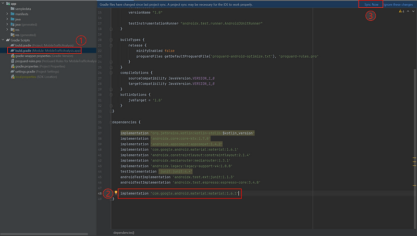This screenshot has width=417, height=236.
Task: Click the testImplementation junit:junit:4.+ line
Action: tap(156, 172)
